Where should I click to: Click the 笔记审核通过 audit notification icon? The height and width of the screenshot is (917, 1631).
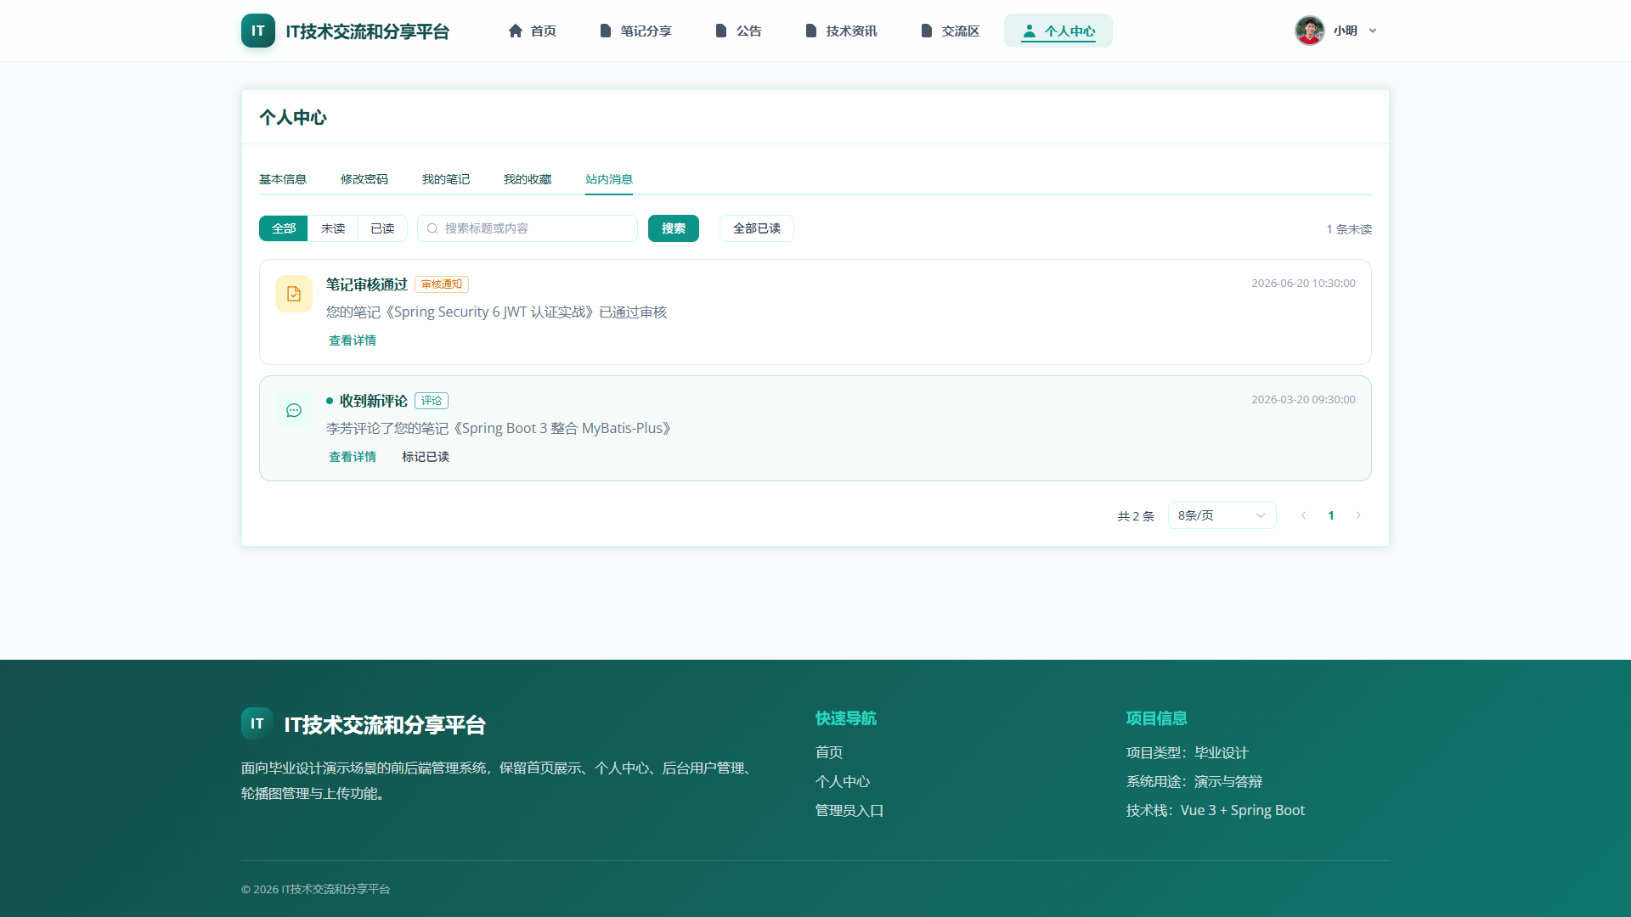click(x=293, y=294)
